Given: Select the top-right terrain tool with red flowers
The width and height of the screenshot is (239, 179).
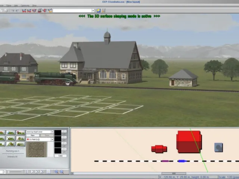Looking at the screenshot, I should pyautogui.click(x=21, y=132).
